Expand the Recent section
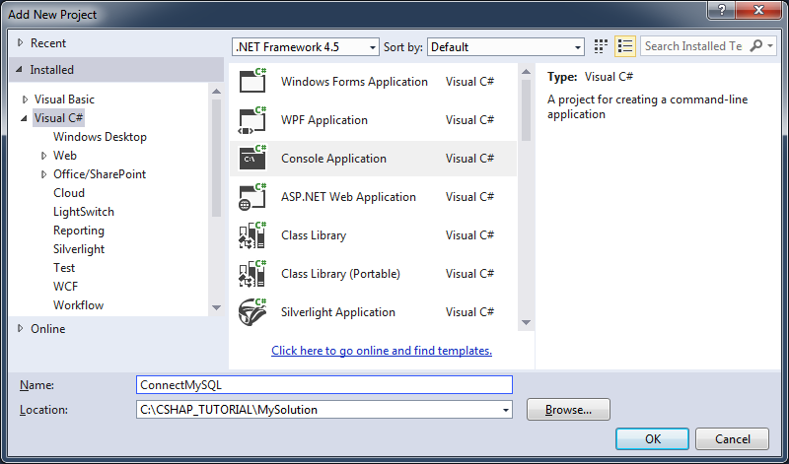This screenshot has width=789, height=464. tap(20, 42)
